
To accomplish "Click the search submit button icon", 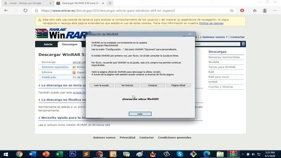I will (x=243, y=44).
